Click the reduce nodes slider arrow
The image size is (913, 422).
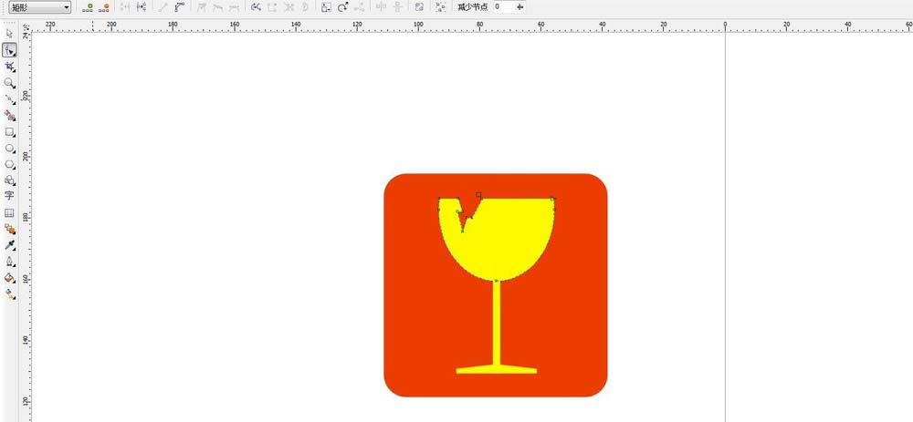point(520,7)
